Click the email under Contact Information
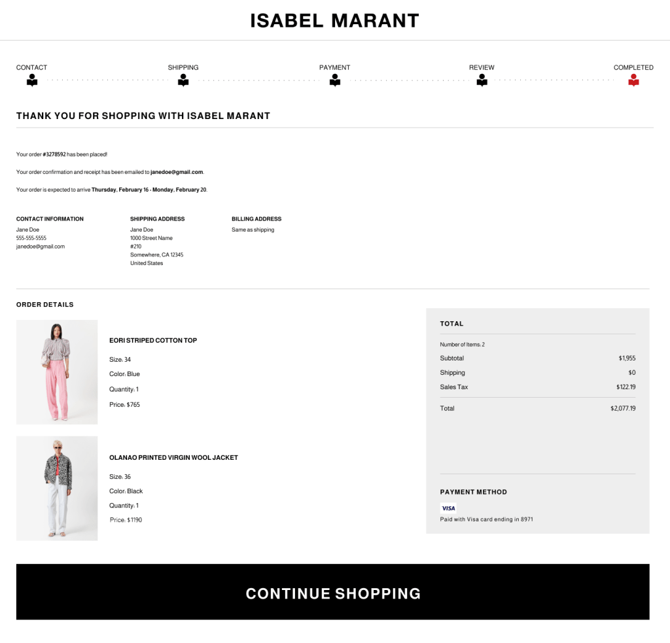This screenshot has width=670, height=643. (41, 247)
